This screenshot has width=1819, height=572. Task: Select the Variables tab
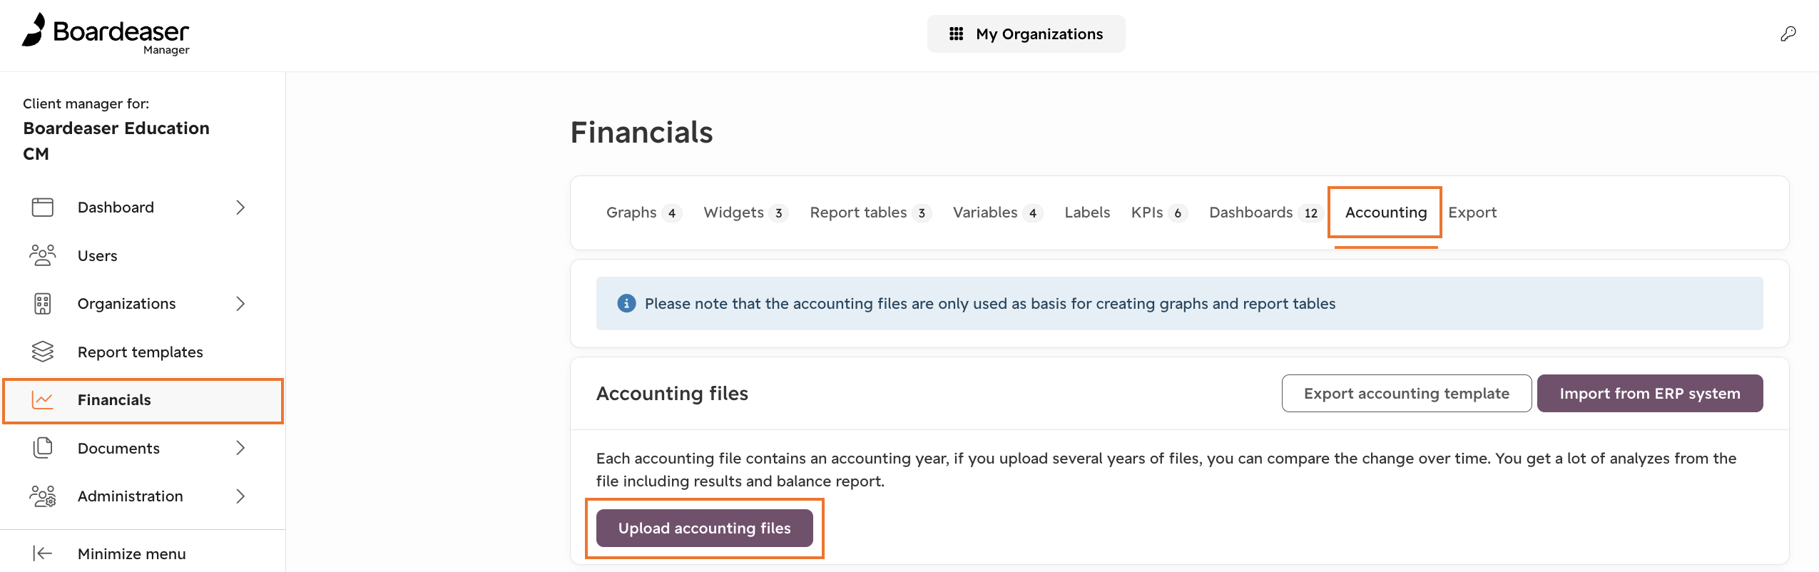pos(998,213)
